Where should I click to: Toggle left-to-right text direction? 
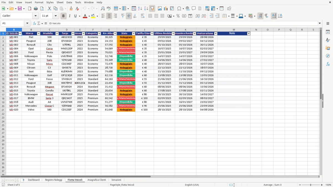point(260,16)
